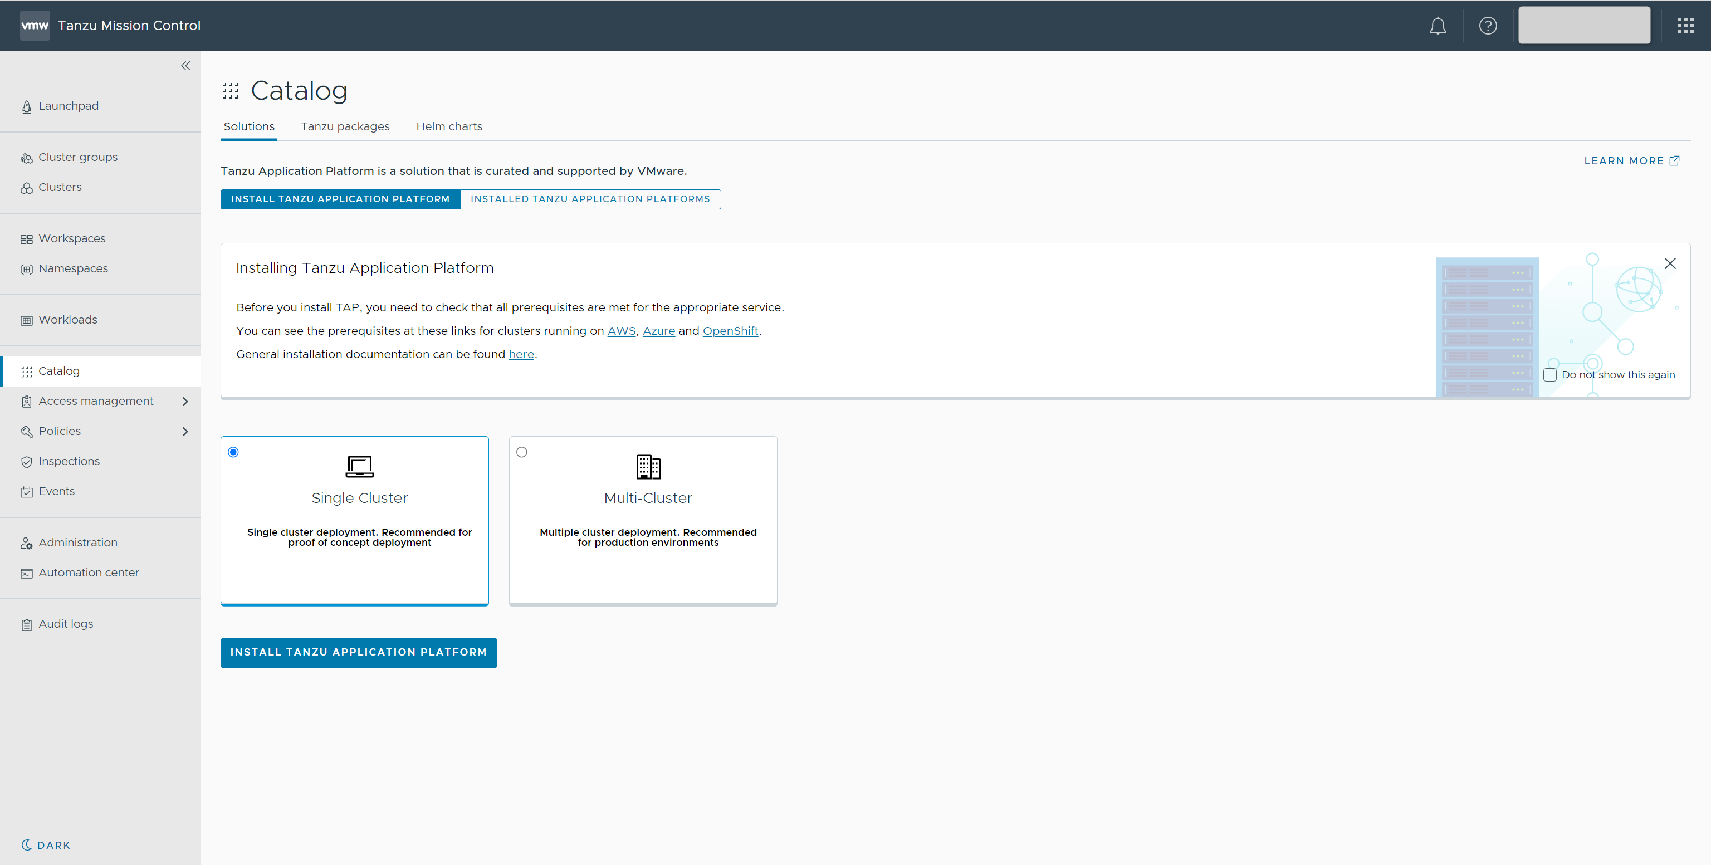1711x865 pixels.
Task: Dismiss the installation info banner
Action: [x=1669, y=264]
